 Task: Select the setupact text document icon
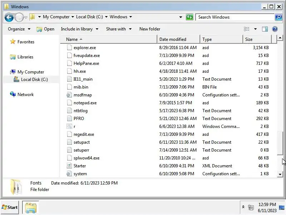[x=69, y=142]
